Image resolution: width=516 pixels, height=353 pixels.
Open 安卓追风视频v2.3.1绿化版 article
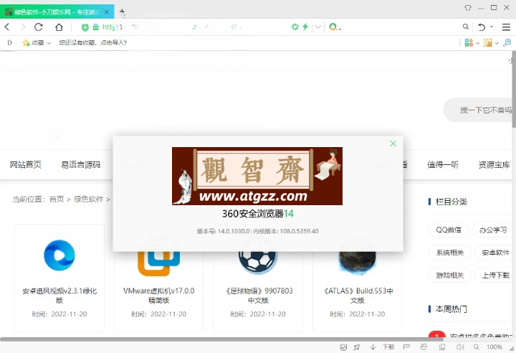point(59,296)
